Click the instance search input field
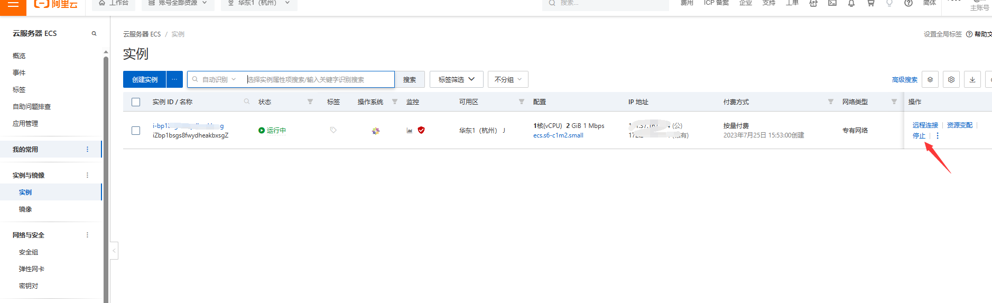The height and width of the screenshot is (303, 992). point(319,79)
